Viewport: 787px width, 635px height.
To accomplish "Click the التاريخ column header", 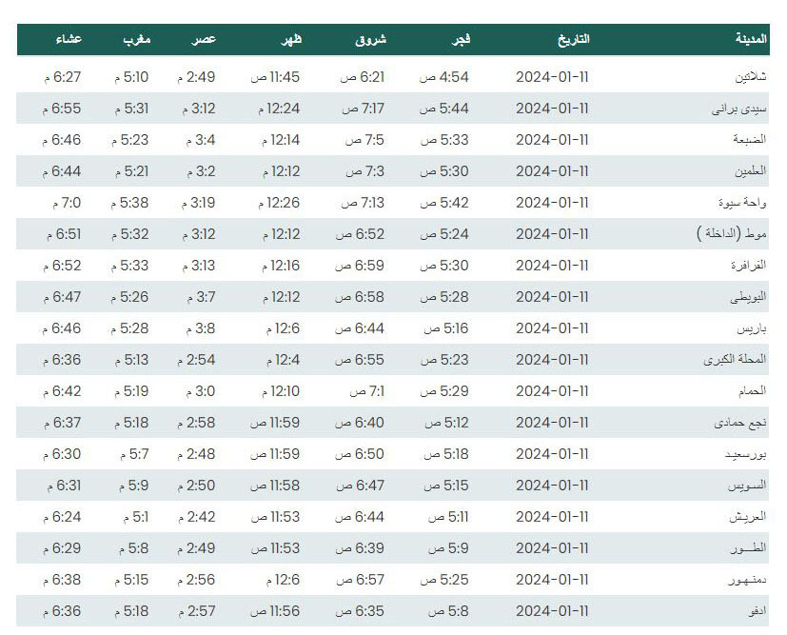I will (x=574, y=39).
